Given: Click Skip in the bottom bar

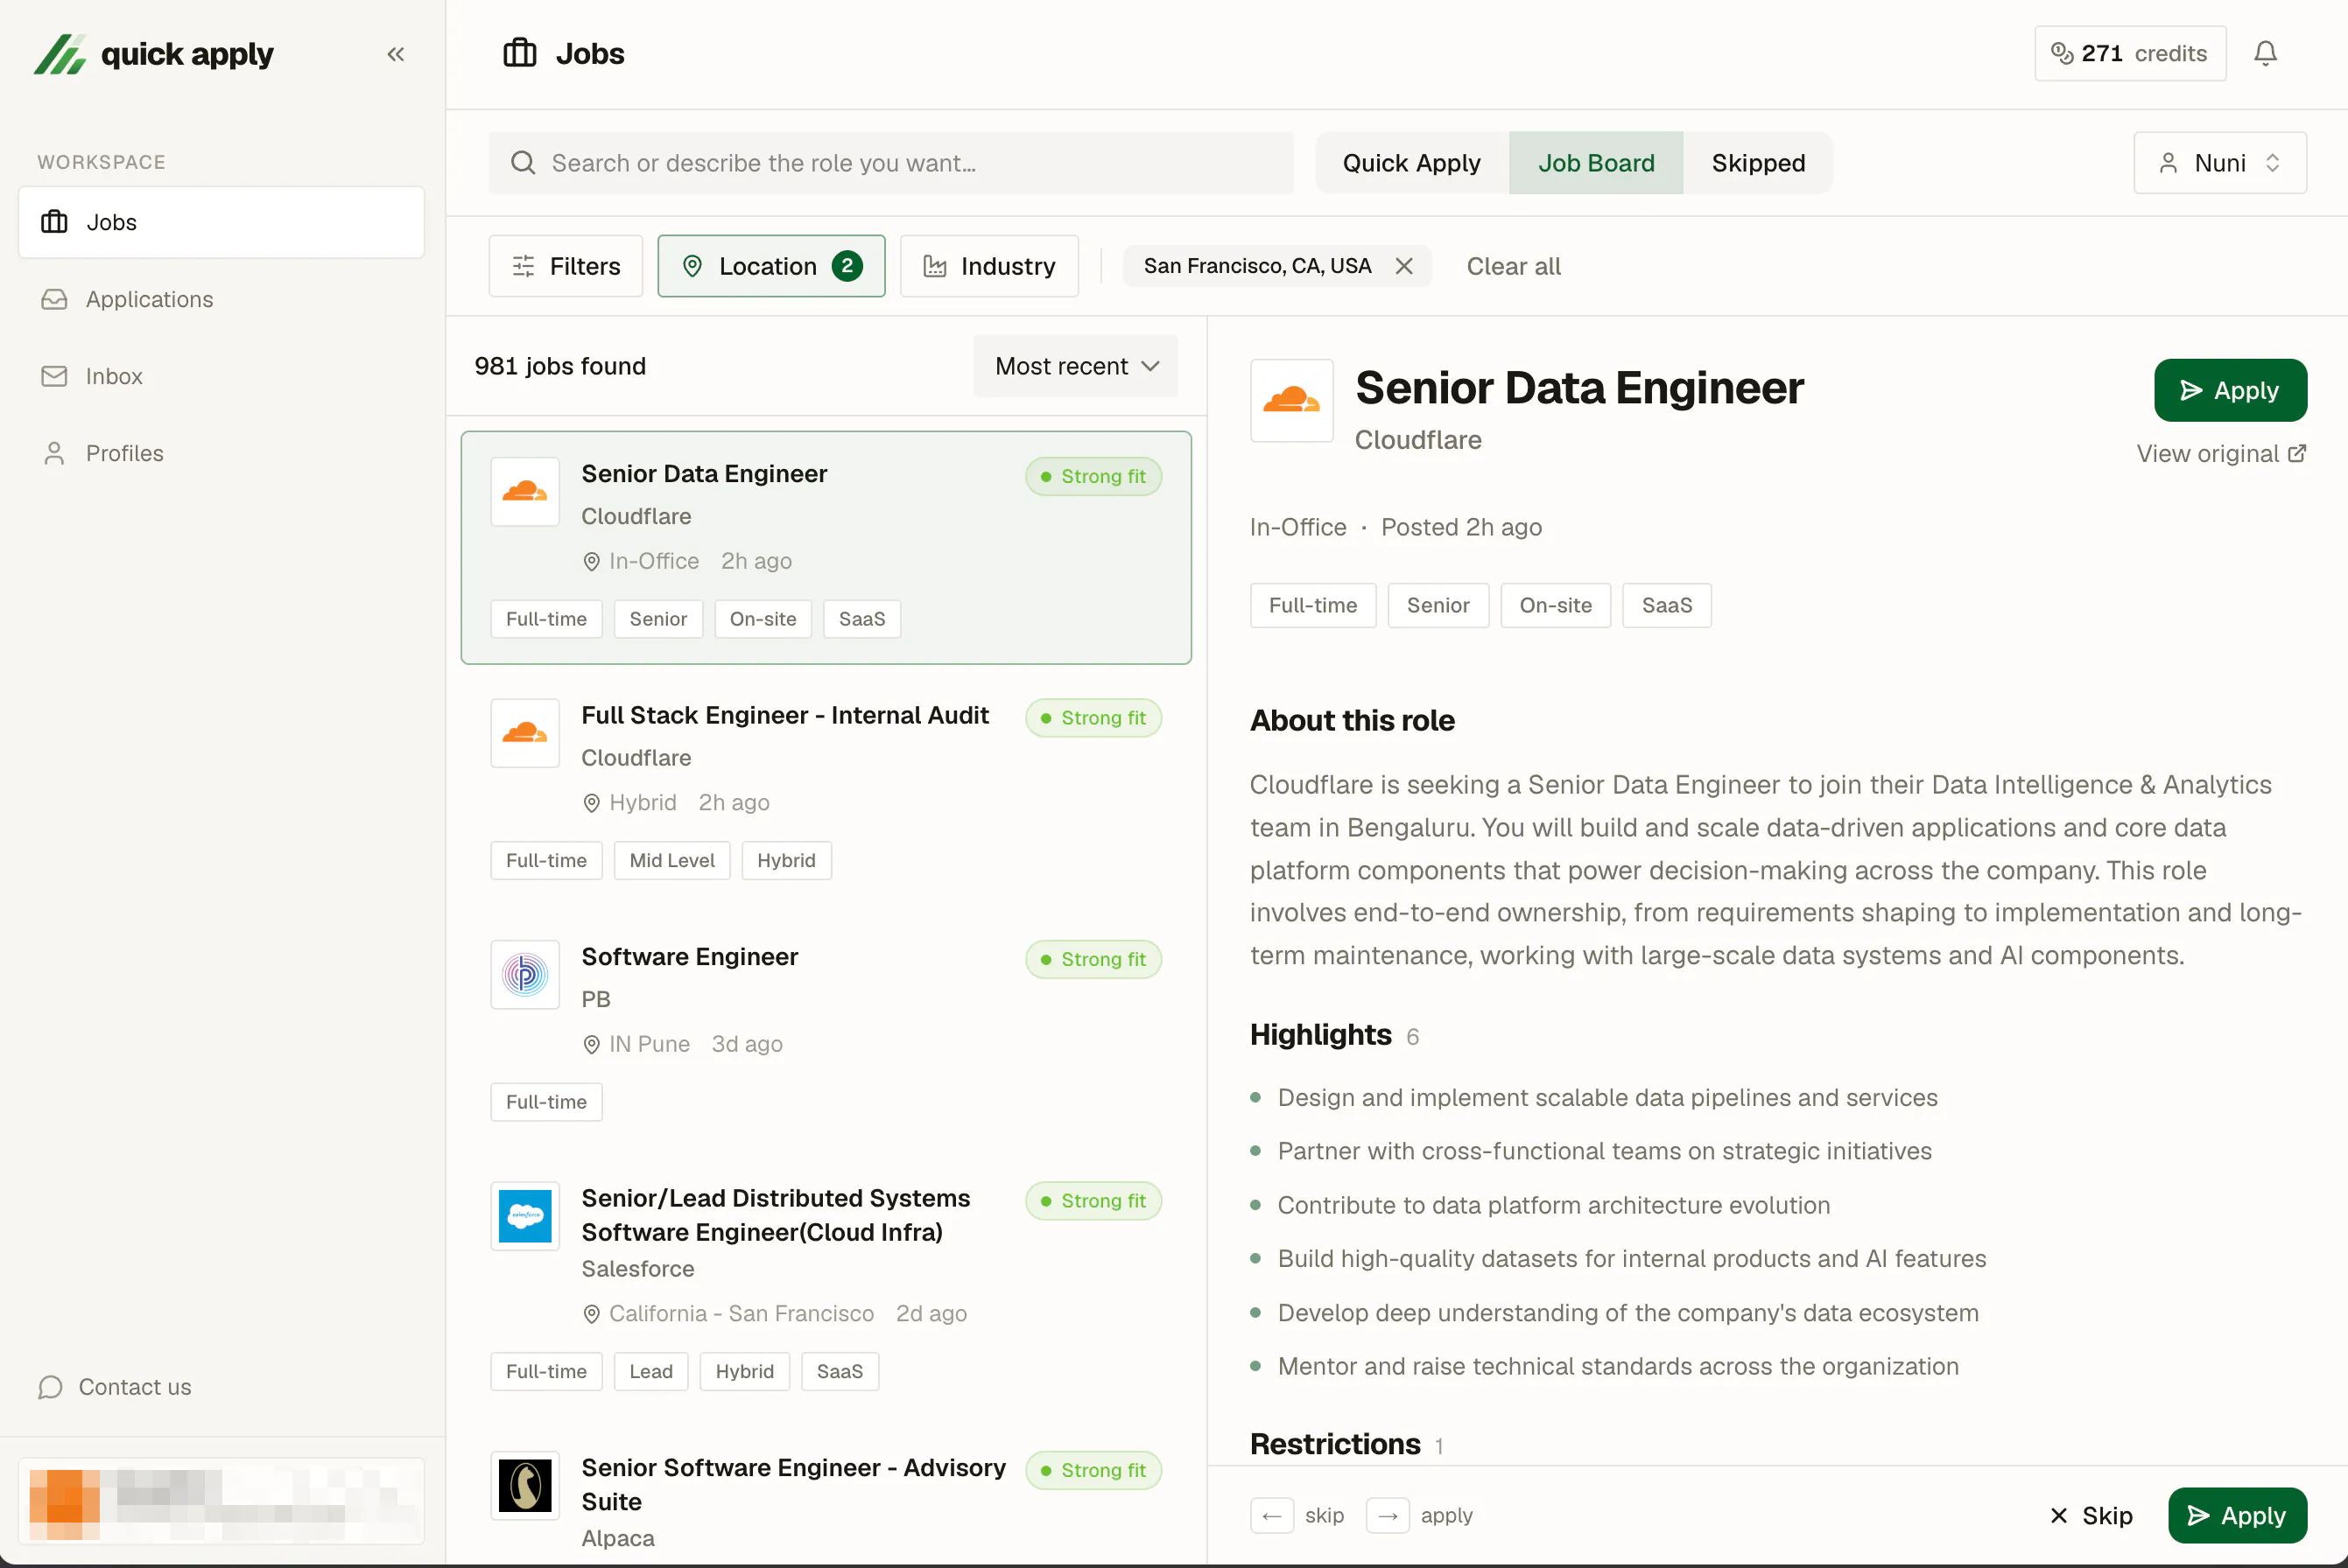Looking at the screenshot, I should click(x=2090, y=1516).
